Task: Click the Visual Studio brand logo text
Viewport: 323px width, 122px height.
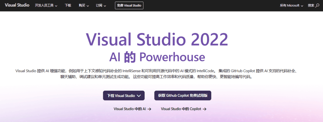Action: (17, 5)
